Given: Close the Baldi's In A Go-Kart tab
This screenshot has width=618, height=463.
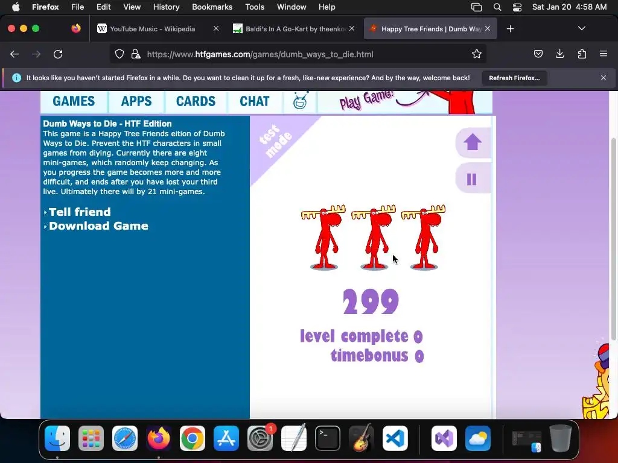Looking at the screenshot, I should (352, 29).
